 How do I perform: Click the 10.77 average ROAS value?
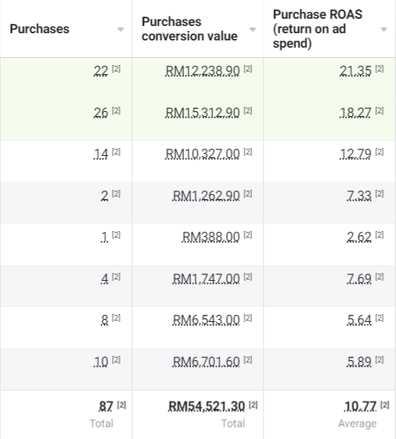(361, 407)
